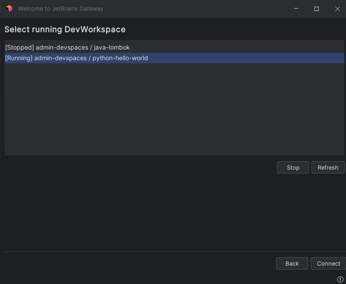
Task: Click the 'Welcome to JetBrains Gateway' title text
Action: tap(61, 8)
